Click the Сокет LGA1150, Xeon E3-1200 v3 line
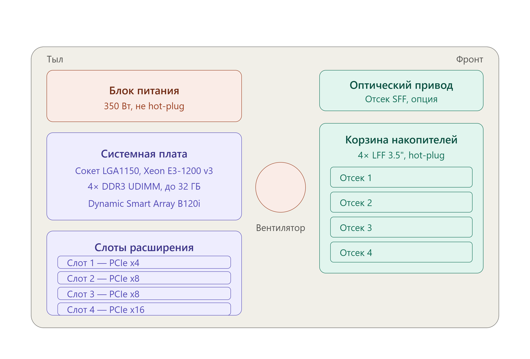Image resolution: width=530 pixels, height=359 pixels. [144, 171]
